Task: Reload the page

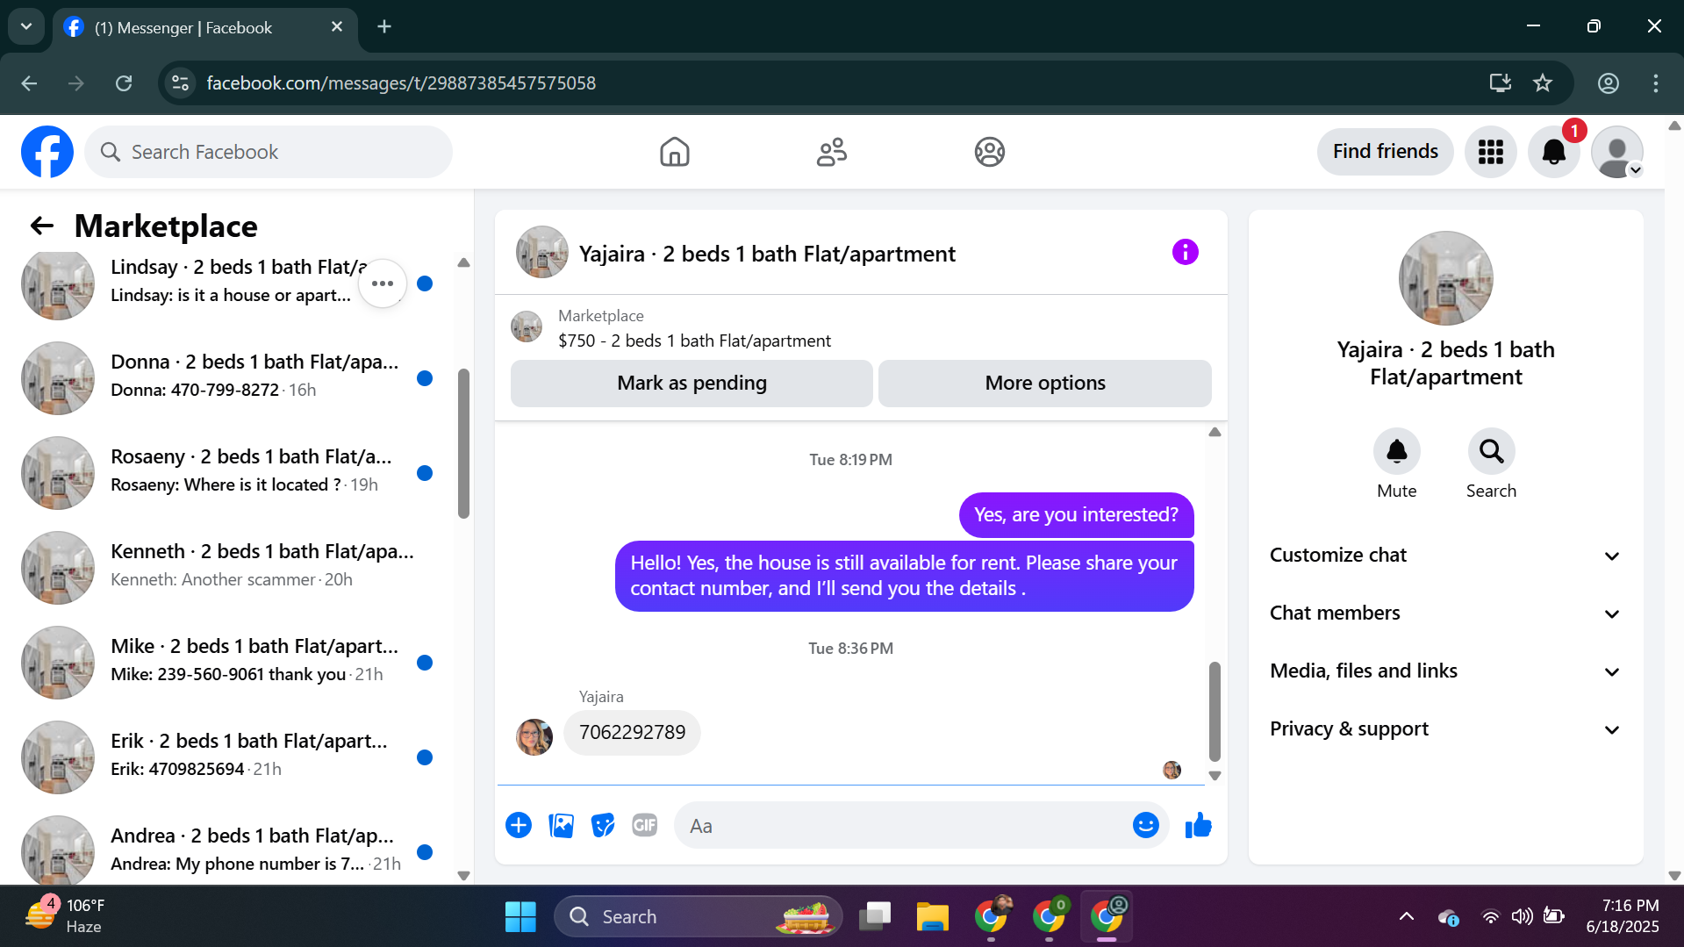Action: tap(124, 83)
